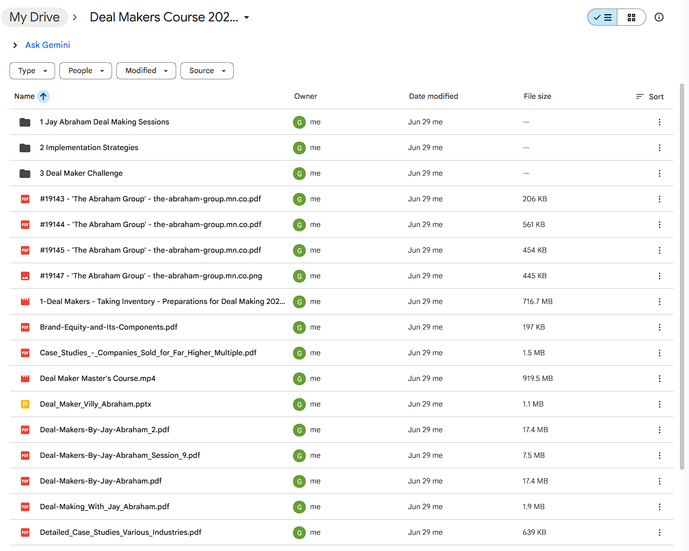Go to My Drive breadcrumb
This screenshot has width=689, height=551.
pyautogui.click(x=35, y=17)
